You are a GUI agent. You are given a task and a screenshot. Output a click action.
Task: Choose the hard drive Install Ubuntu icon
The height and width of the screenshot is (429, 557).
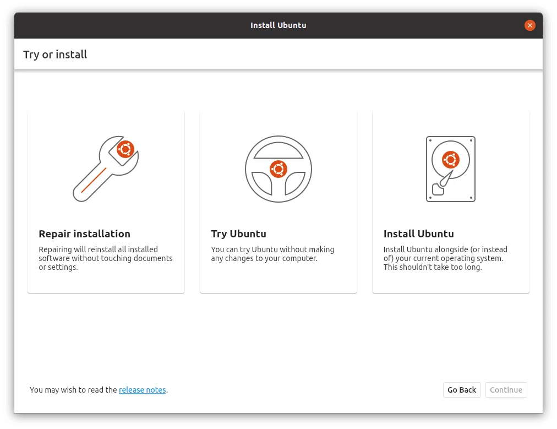click(x=450, y=169)
